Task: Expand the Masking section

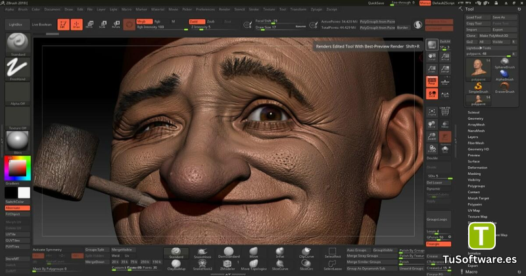Action: (474, 173)
